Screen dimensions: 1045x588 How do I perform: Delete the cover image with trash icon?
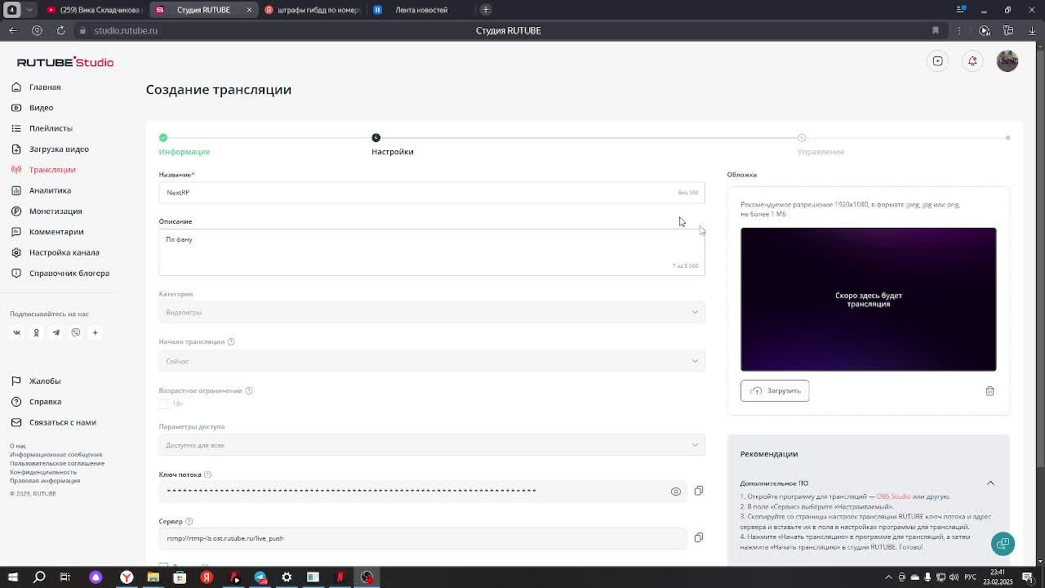(x=989, y=391)
